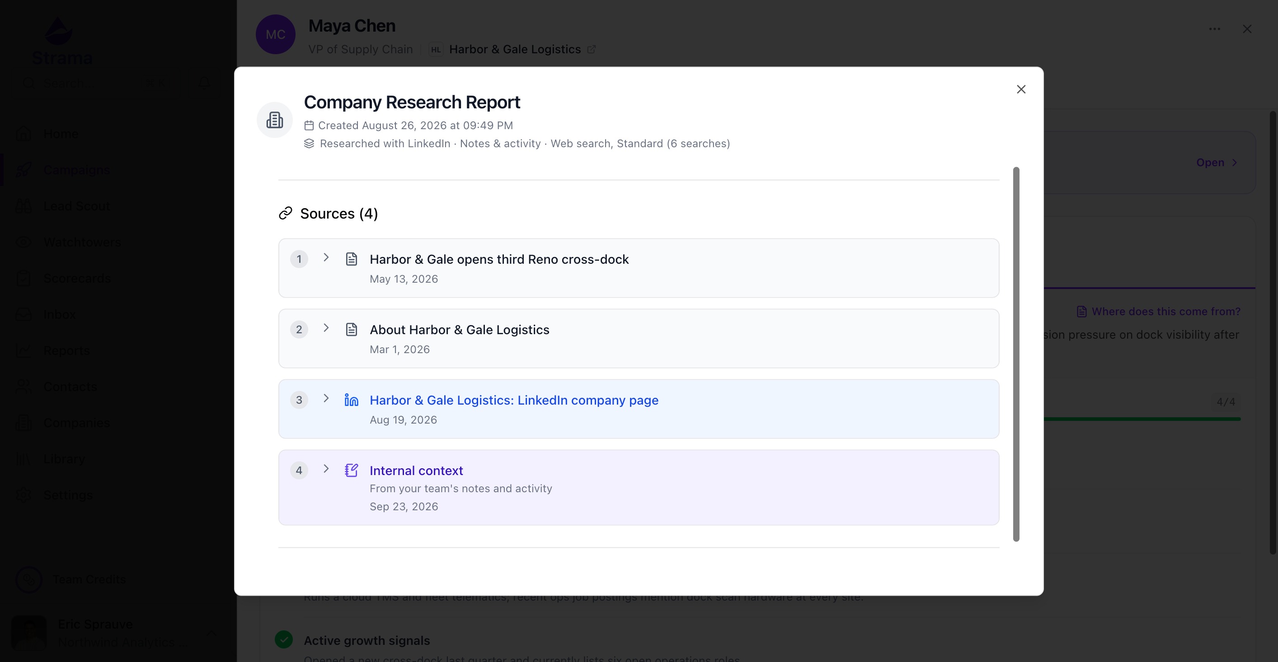Click the modal's vertical scrollbar

tap(1016, 354)
